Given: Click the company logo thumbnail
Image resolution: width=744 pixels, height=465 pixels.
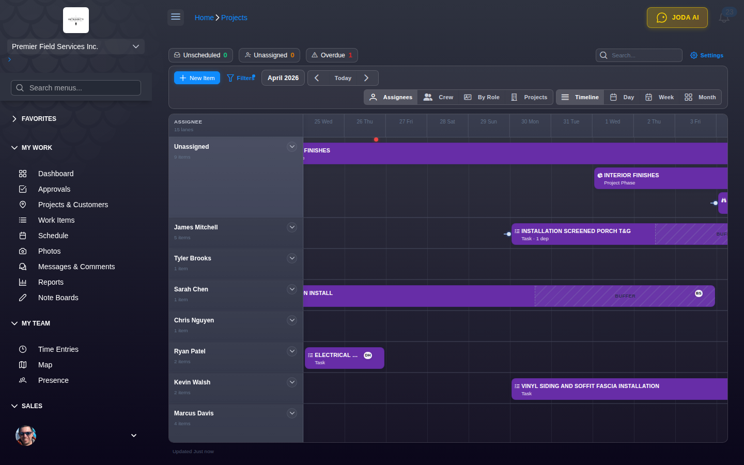Looking at the screenshot, I should point(76,20).
